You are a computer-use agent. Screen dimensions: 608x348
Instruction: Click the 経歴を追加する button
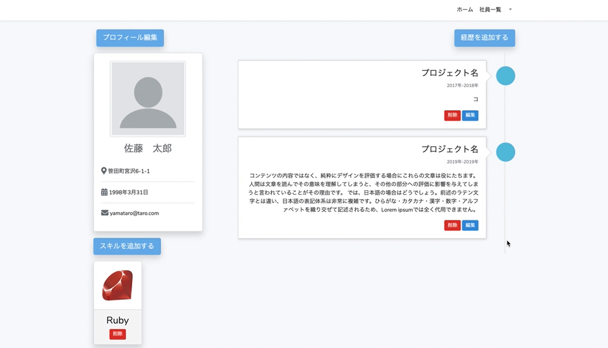coord(484,38)
